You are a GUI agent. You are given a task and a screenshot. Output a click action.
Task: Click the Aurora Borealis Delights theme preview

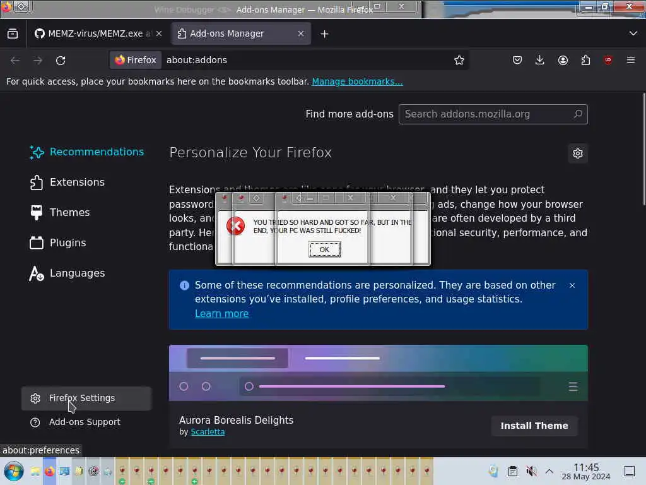coord(379,373)
